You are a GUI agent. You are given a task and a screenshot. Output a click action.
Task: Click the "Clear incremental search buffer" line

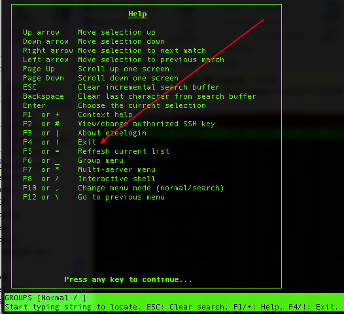coord(148,88)
